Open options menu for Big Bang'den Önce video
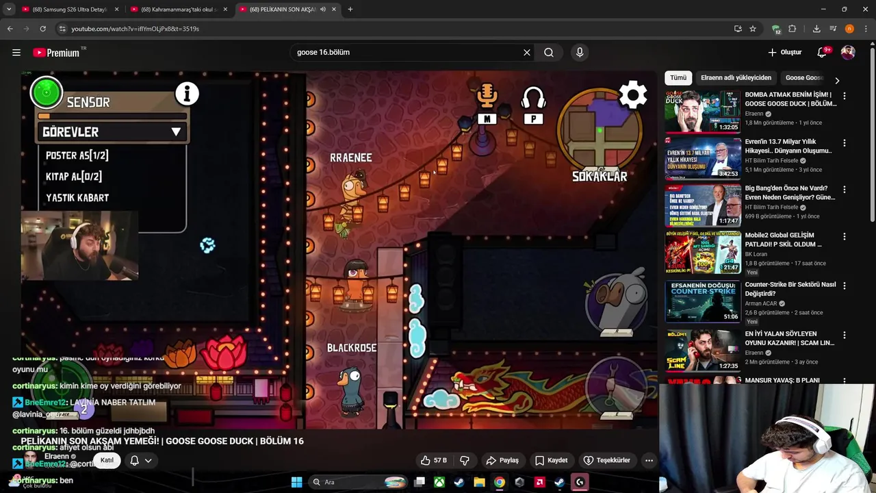876x493 pixels. (845, 190)
